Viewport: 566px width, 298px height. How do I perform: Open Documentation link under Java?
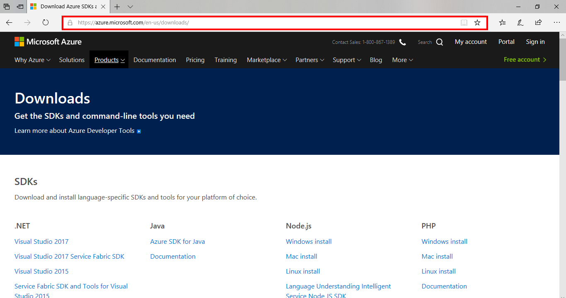coord(173,257)
